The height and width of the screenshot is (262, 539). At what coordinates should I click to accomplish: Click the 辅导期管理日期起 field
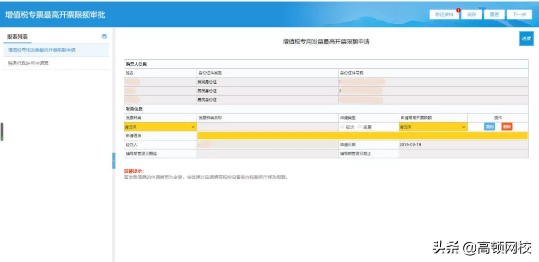(x=268, y=153)
